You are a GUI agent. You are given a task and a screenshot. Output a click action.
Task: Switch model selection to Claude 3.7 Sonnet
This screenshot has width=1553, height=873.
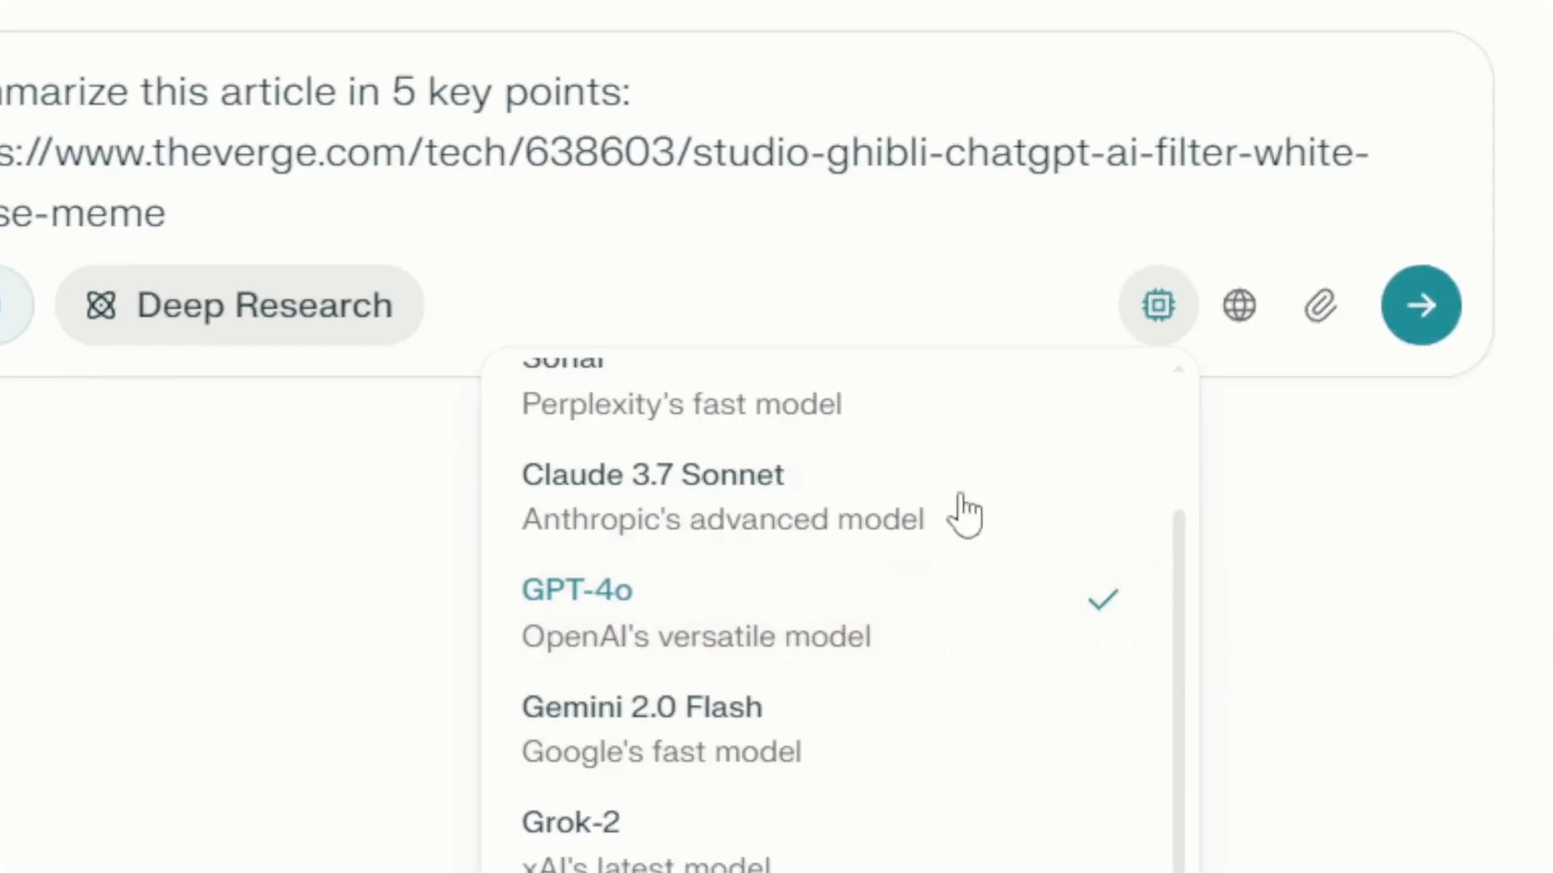(x=652, y=474)
